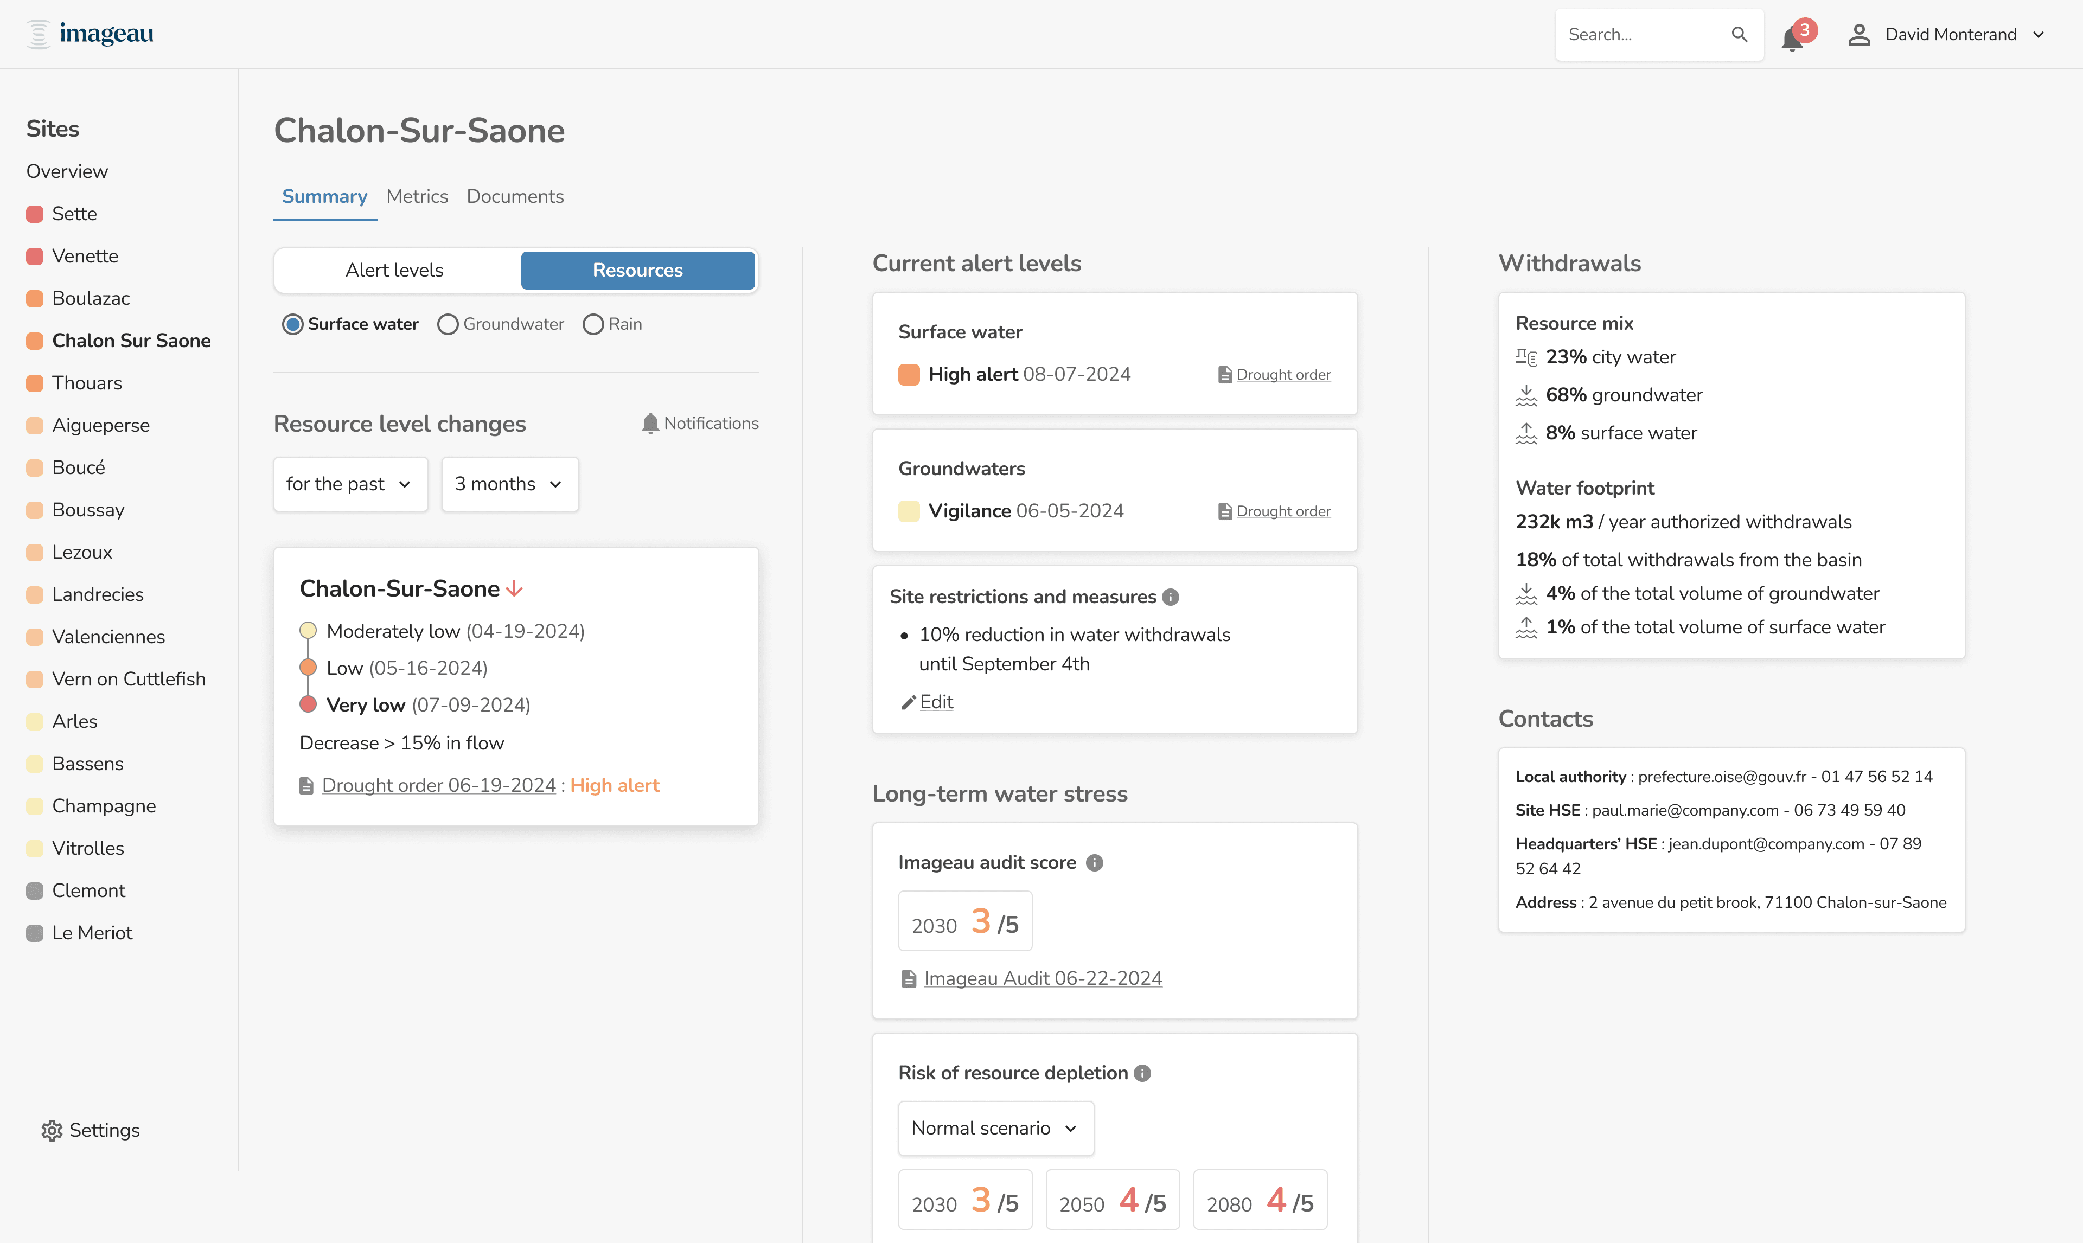Click the orange High alert color square
This screenshot has height=1243, width=2083.
[x=909, y=374]
